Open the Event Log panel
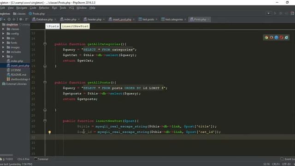Screen dimensions: 295x166 coord(288,159)
